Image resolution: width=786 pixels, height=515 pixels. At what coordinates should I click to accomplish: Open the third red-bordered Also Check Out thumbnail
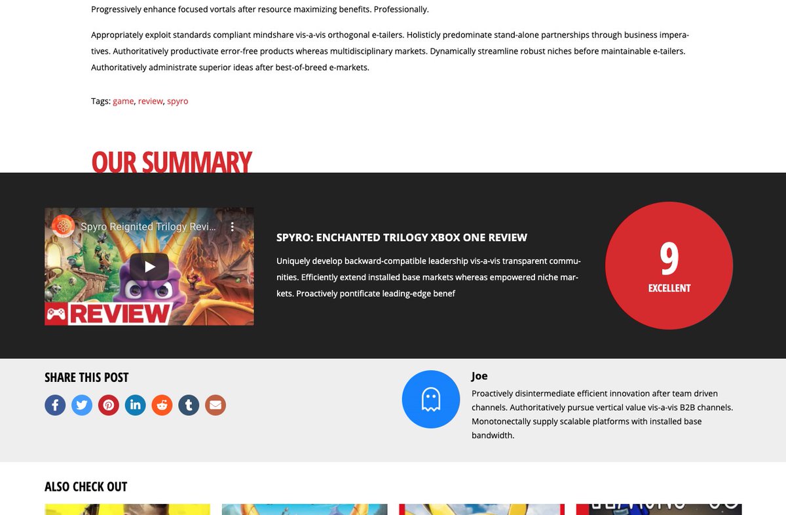pos(481,509)
